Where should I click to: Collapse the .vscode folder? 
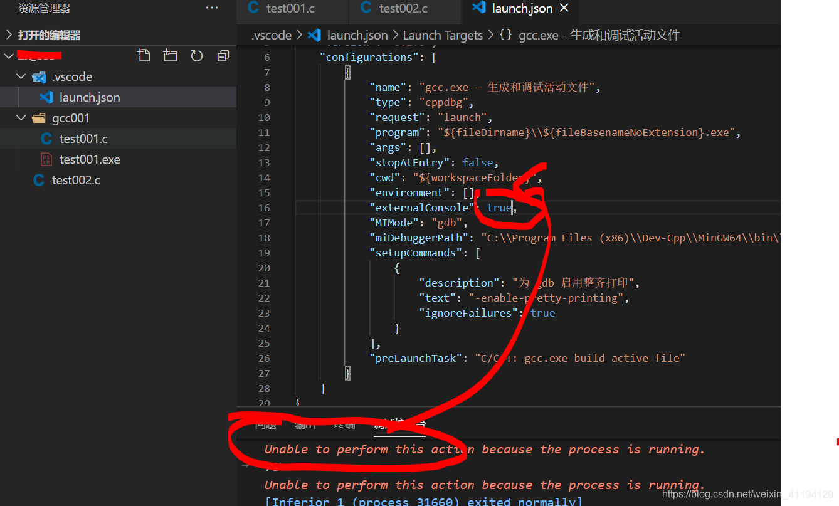[21, 76]
